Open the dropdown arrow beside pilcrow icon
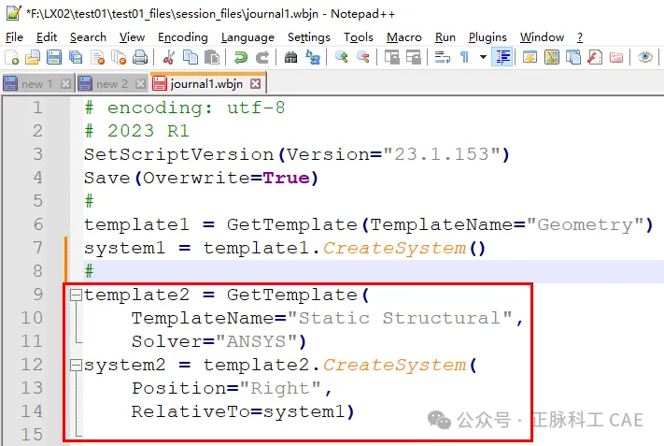Screen dimensions: 664x446 click(x=483, y=58)
